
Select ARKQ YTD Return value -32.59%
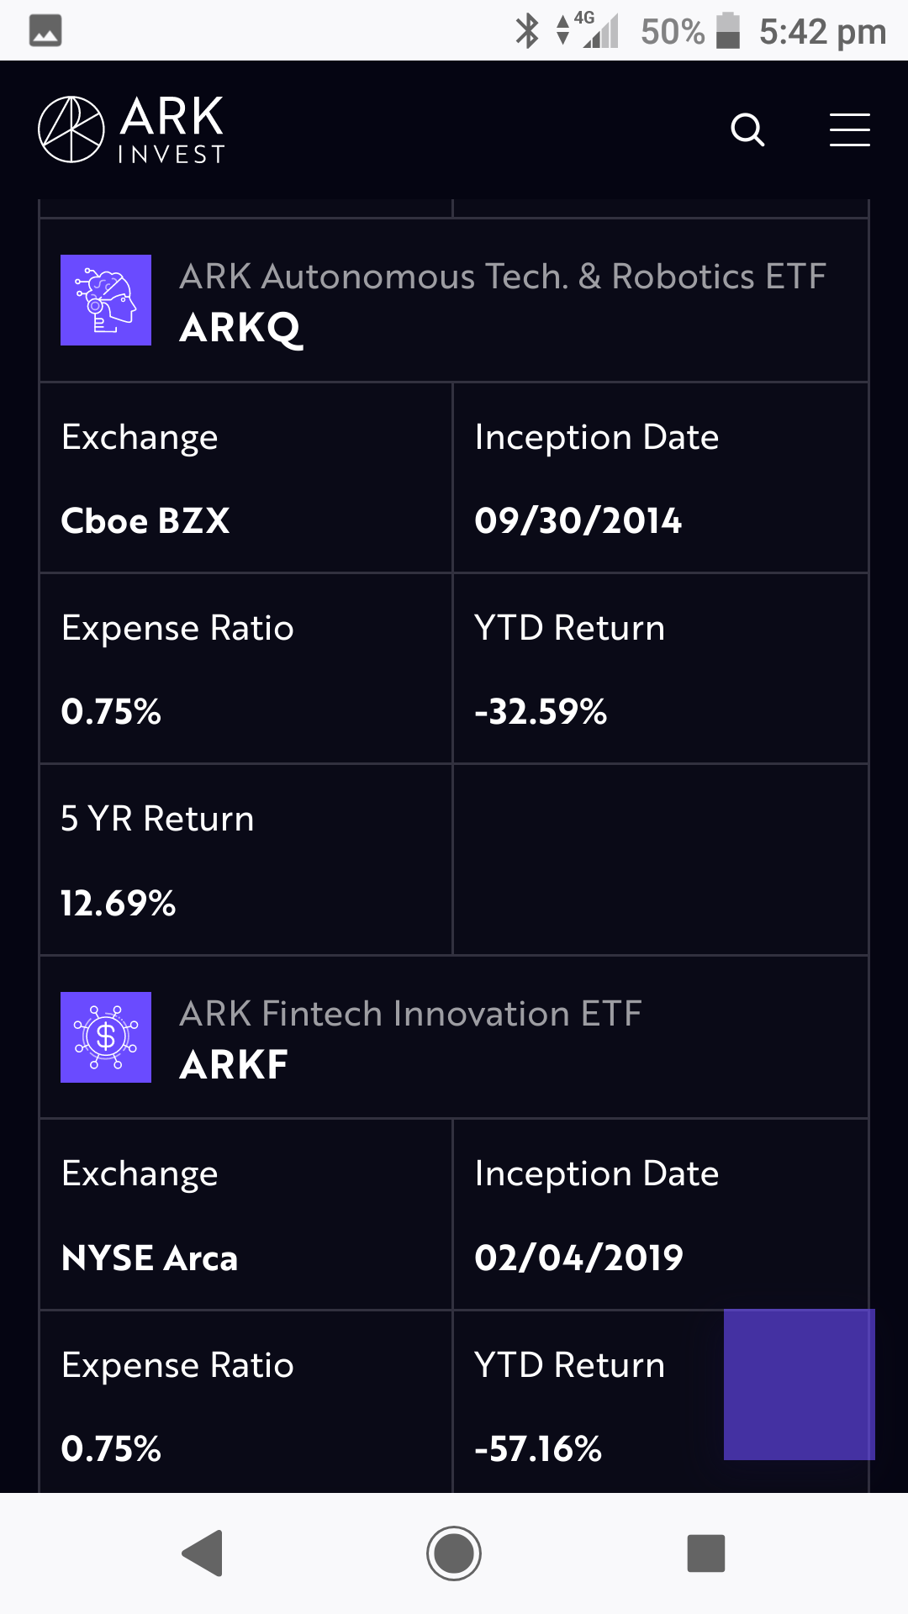click(541, 712)
